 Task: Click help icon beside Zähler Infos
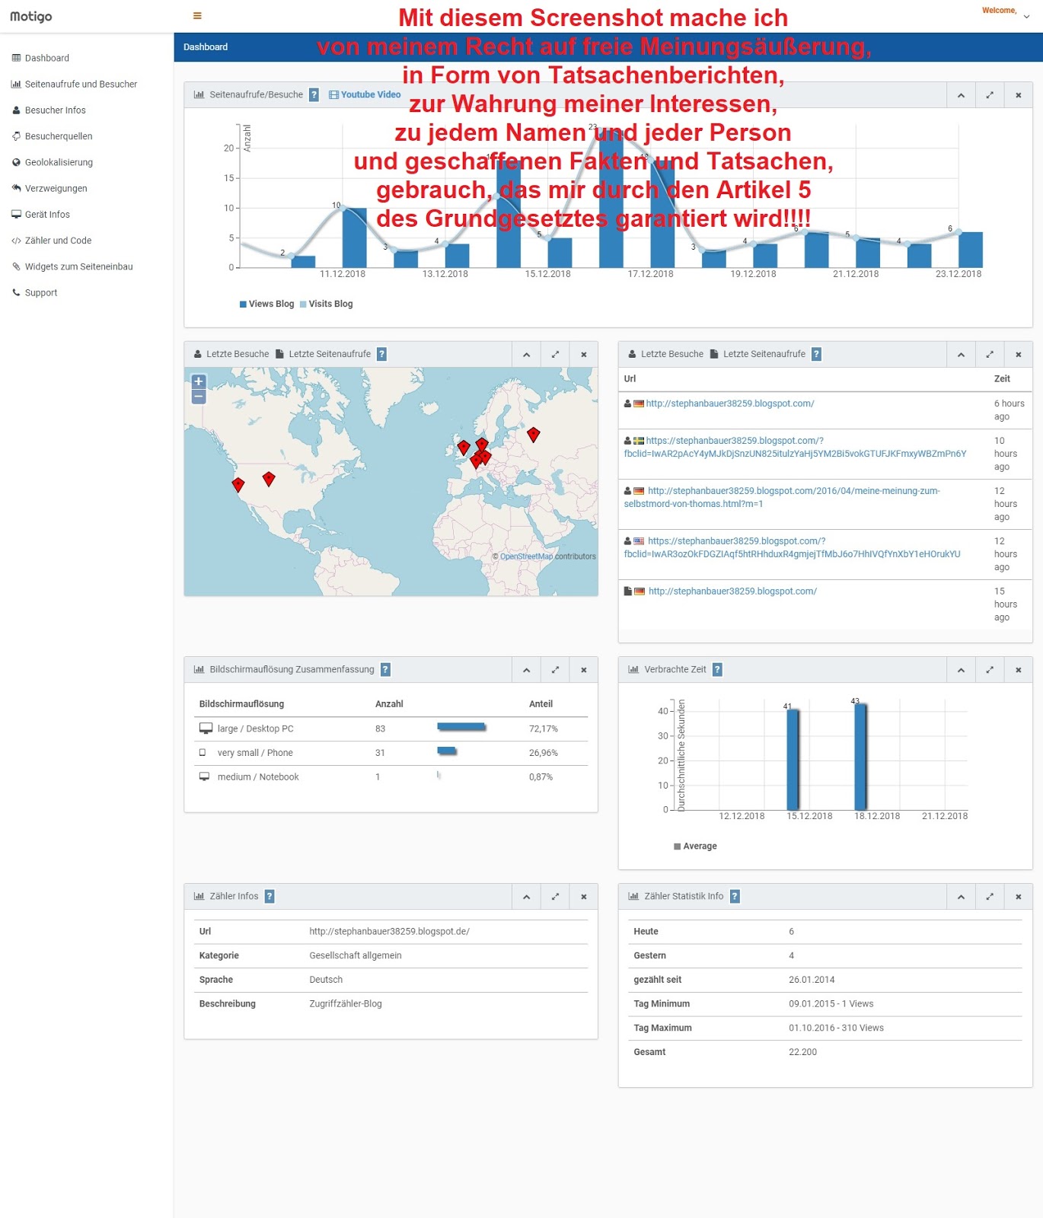coord(270,897)
